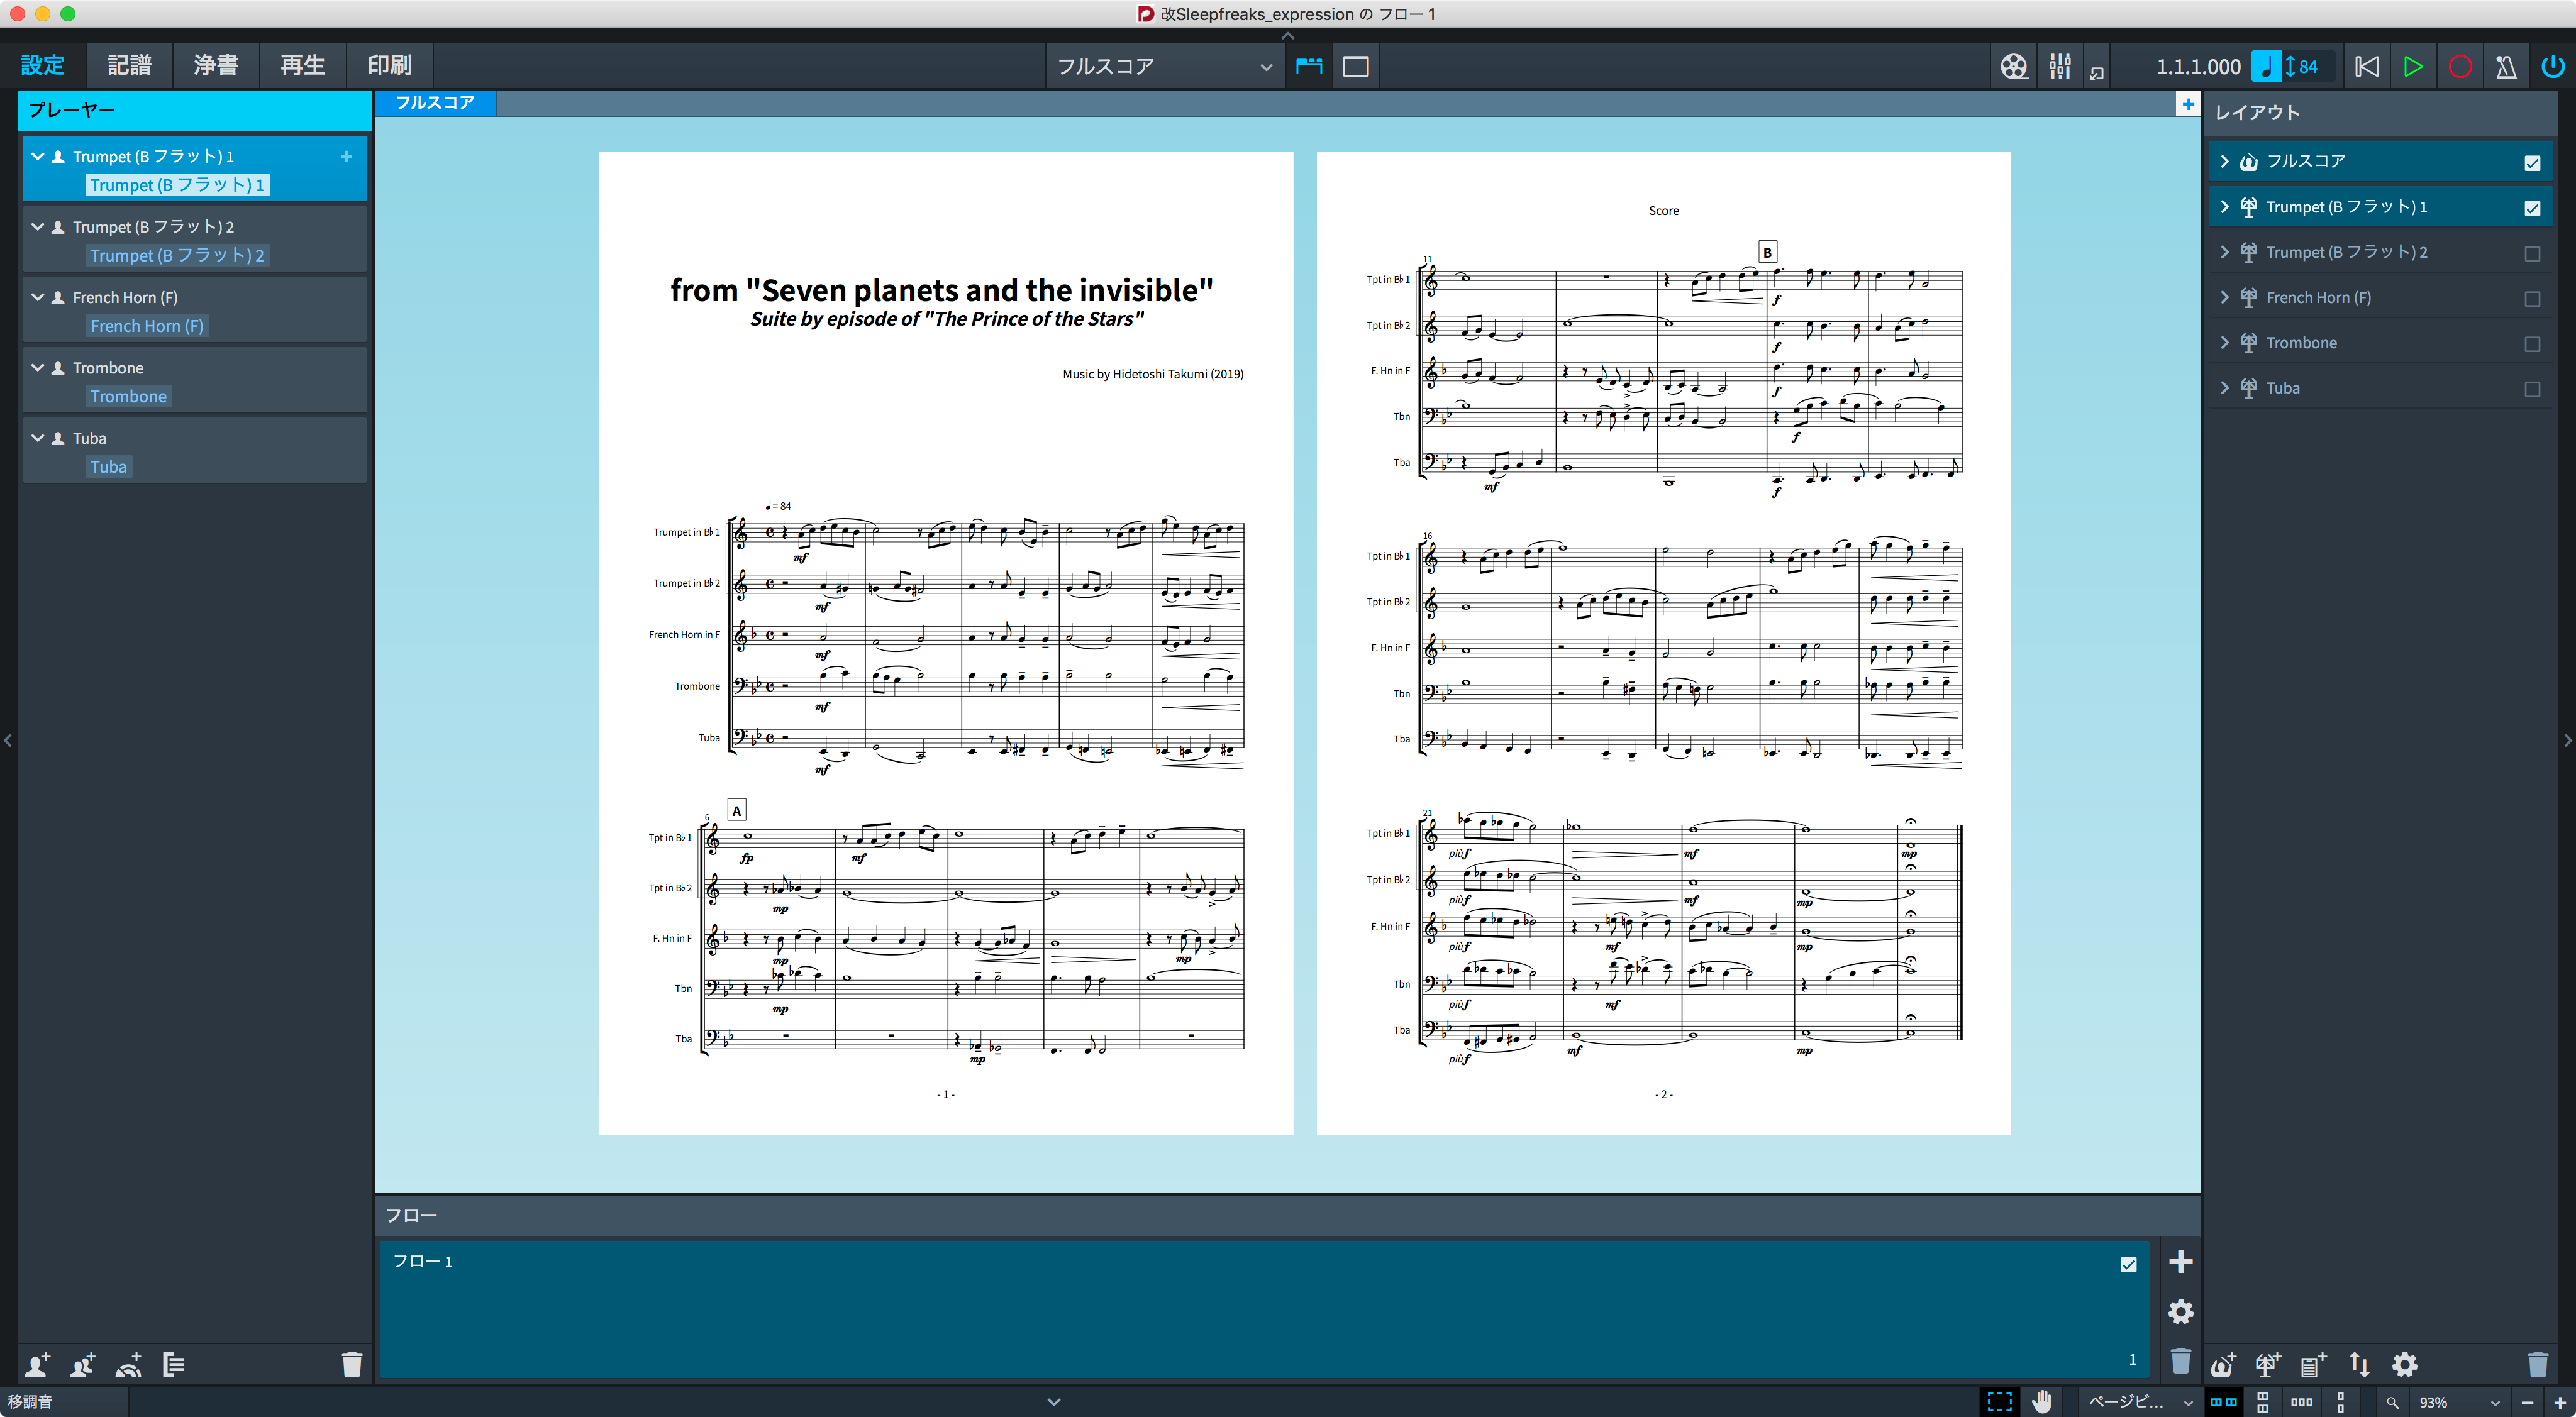Open the video window icon
The height and width of the screenshot is (1417, 2576).
[2013, 66]
